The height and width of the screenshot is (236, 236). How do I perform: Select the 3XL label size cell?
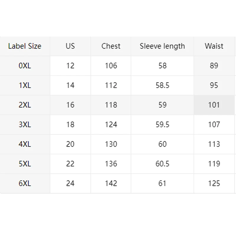click(x=25, y=124)
